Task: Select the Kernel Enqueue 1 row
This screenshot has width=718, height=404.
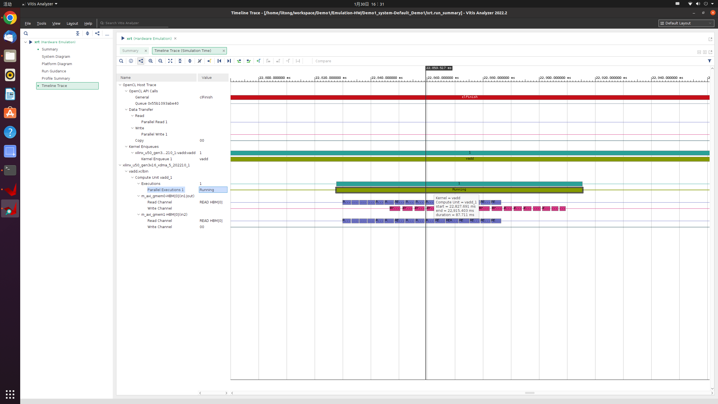Action: click(x=157, y=159)
